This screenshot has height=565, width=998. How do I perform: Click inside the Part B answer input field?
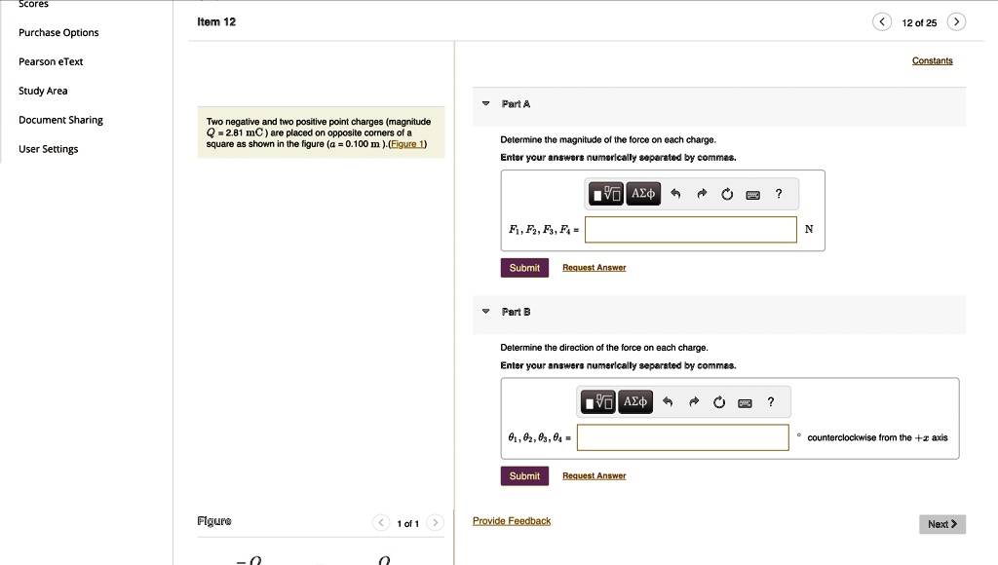(x=682, y=437)
